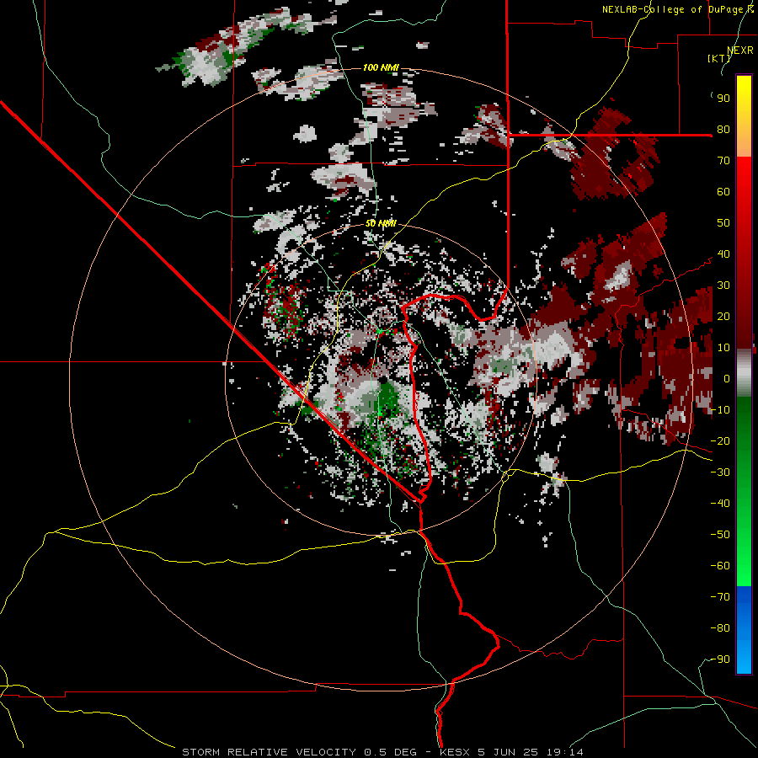Click the "100 NMI" range ring label
This screenshot has width=758, height=758.
pyautogui.click(x=381, y=67)
